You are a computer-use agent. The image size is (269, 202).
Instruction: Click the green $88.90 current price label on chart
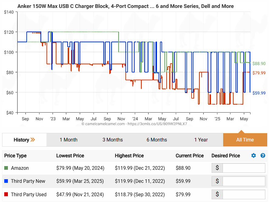pos(259,64)
